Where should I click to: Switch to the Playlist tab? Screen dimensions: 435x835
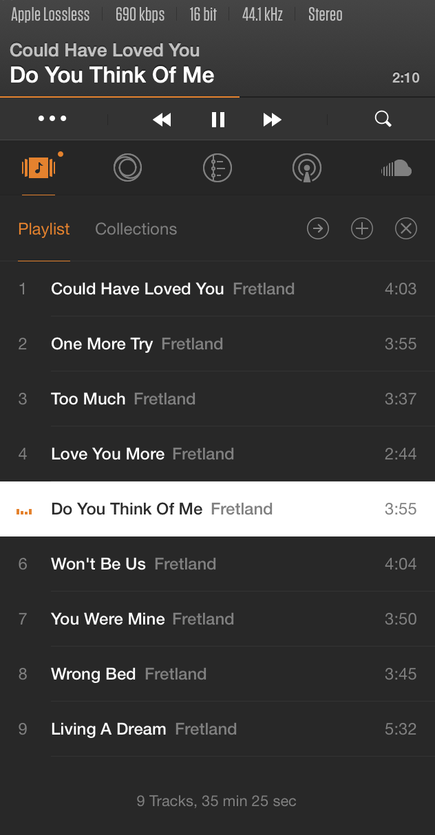(x=44, y=229)
